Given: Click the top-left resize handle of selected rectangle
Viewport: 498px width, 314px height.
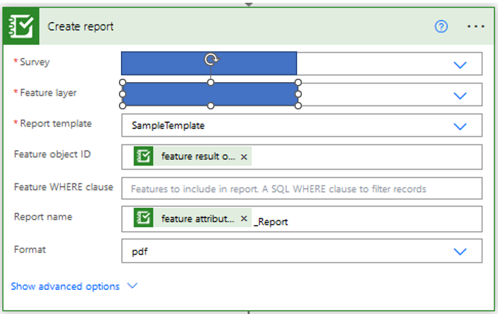Looking at the screenshot, I should (123, 82).
